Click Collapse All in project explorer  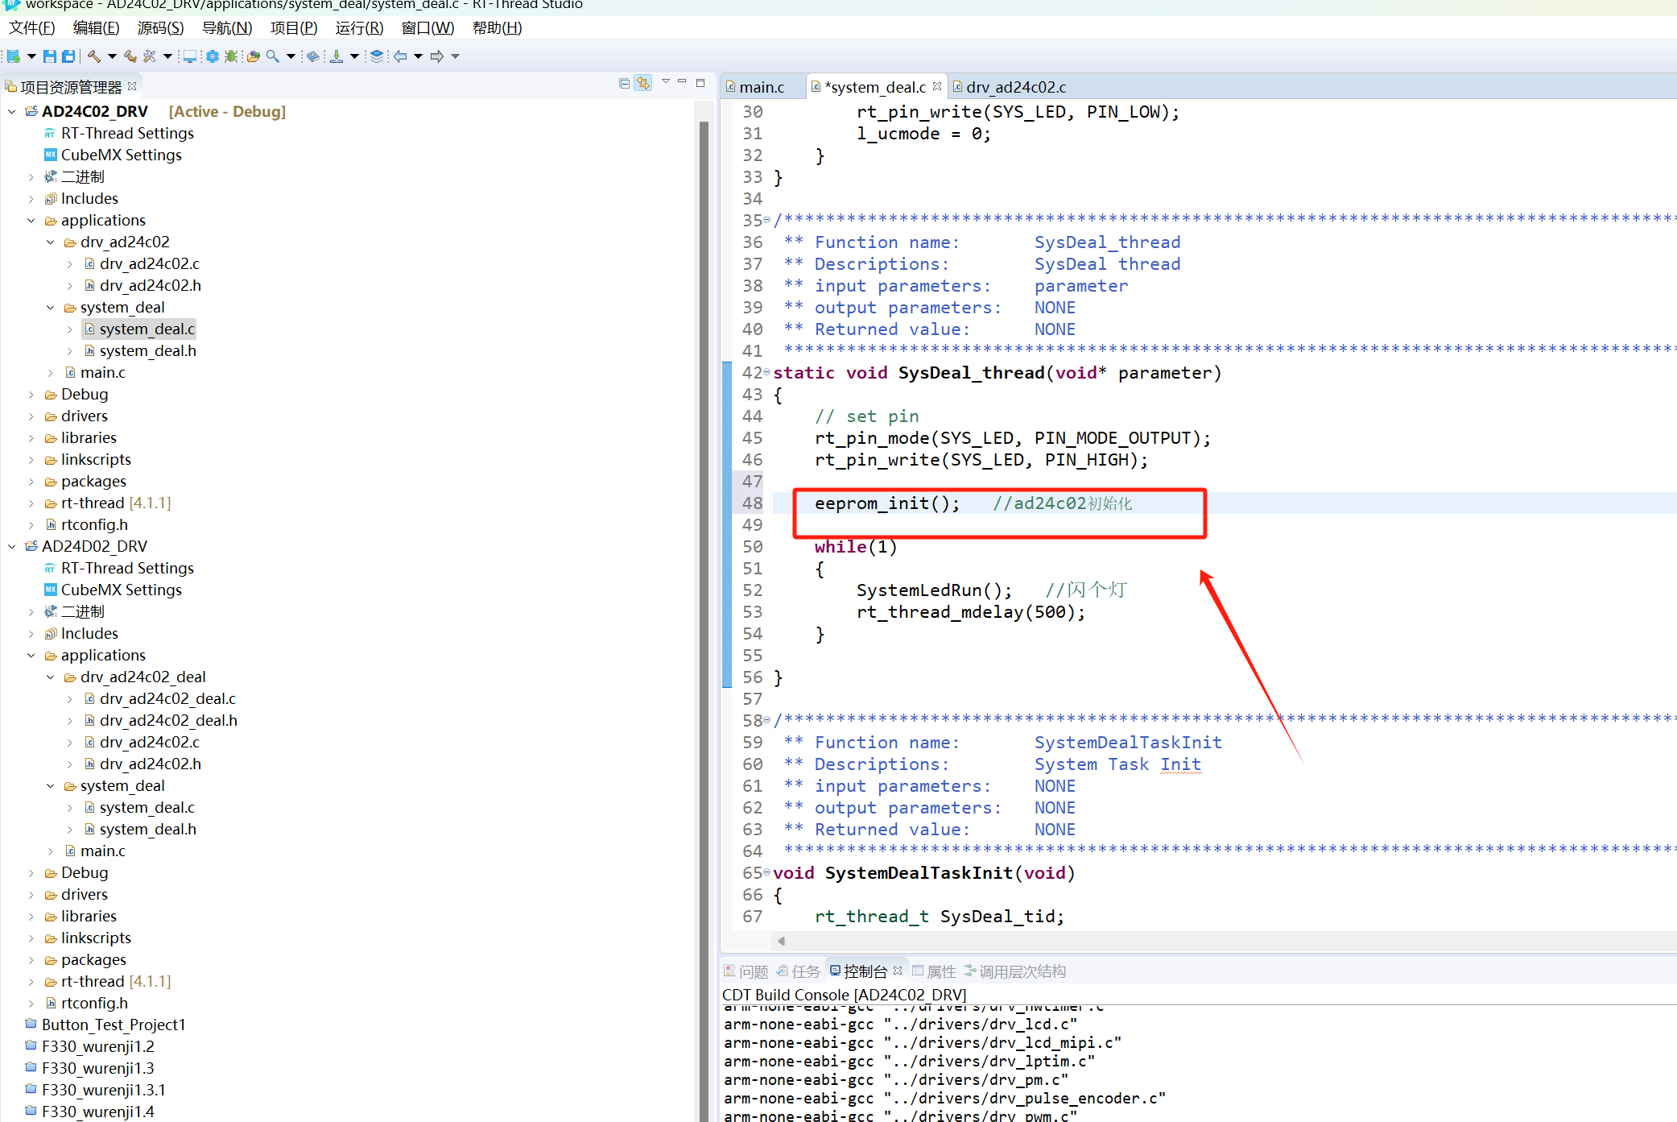[x=624, y=84]
